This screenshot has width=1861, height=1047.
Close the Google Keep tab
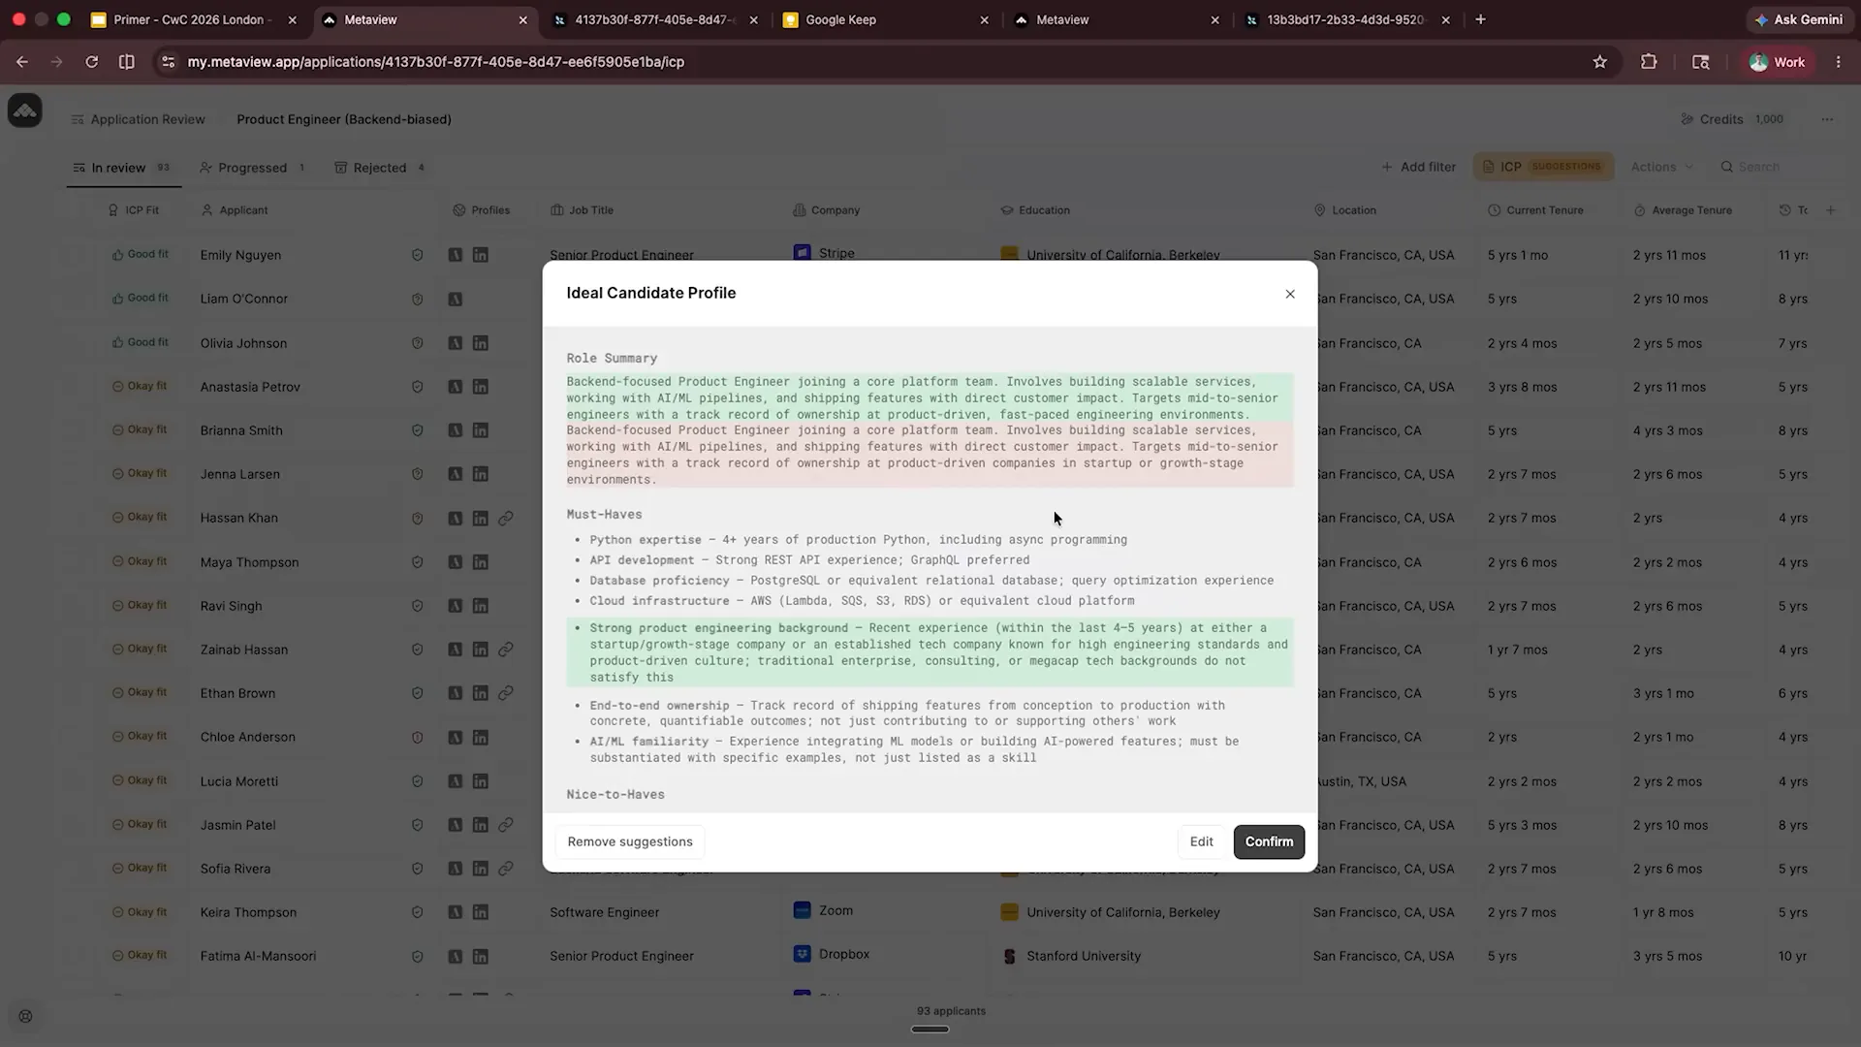click(x=984, y=19)
